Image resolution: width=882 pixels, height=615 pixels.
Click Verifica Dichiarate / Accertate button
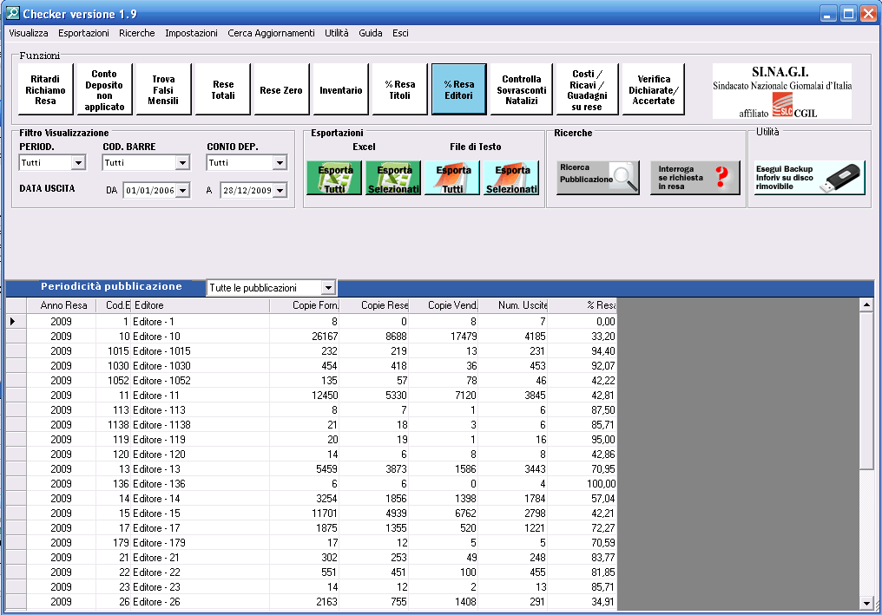pyautogui.click(x=654, y=89)
